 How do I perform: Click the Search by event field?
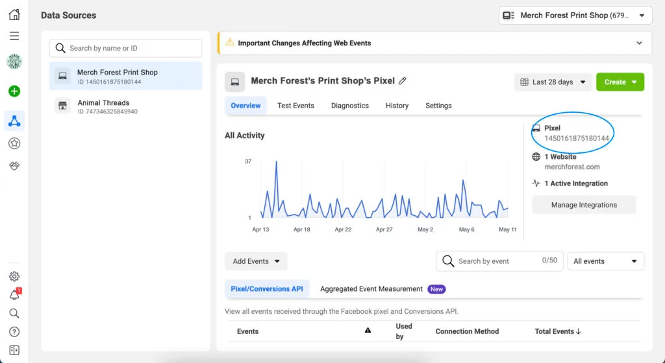tap(499, 261)
